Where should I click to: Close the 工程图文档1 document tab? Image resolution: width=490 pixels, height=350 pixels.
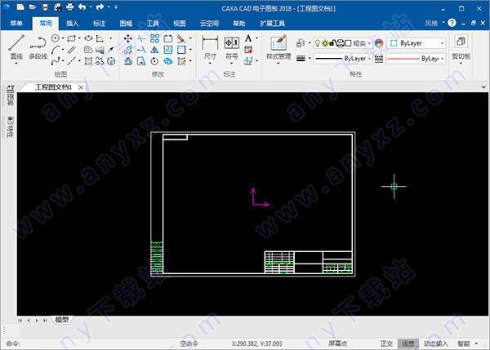(81, 87)
